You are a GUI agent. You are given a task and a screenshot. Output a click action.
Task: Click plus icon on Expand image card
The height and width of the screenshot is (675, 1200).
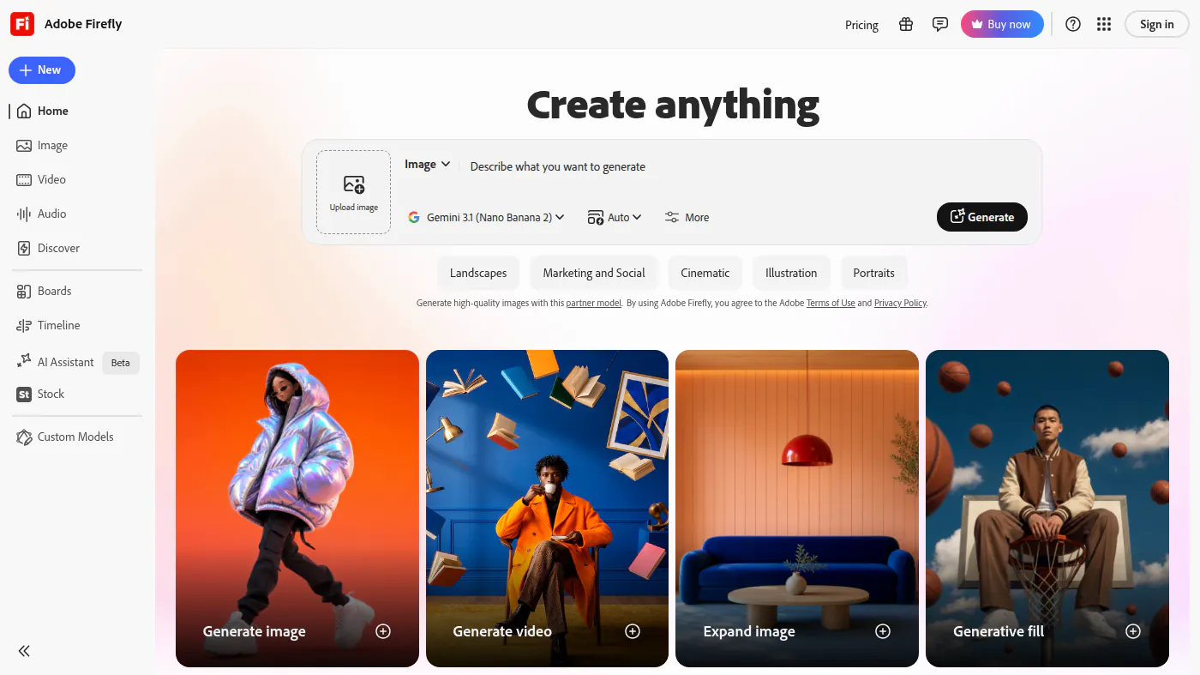coord(883,631)
